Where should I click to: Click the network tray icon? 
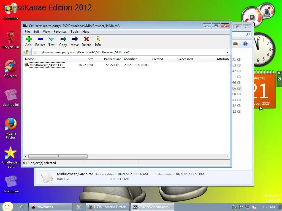[248, 207]
